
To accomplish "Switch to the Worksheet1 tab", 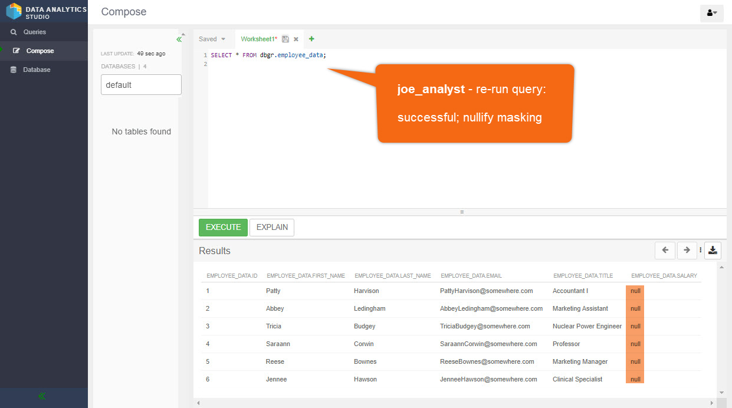I will click(258, 40).
